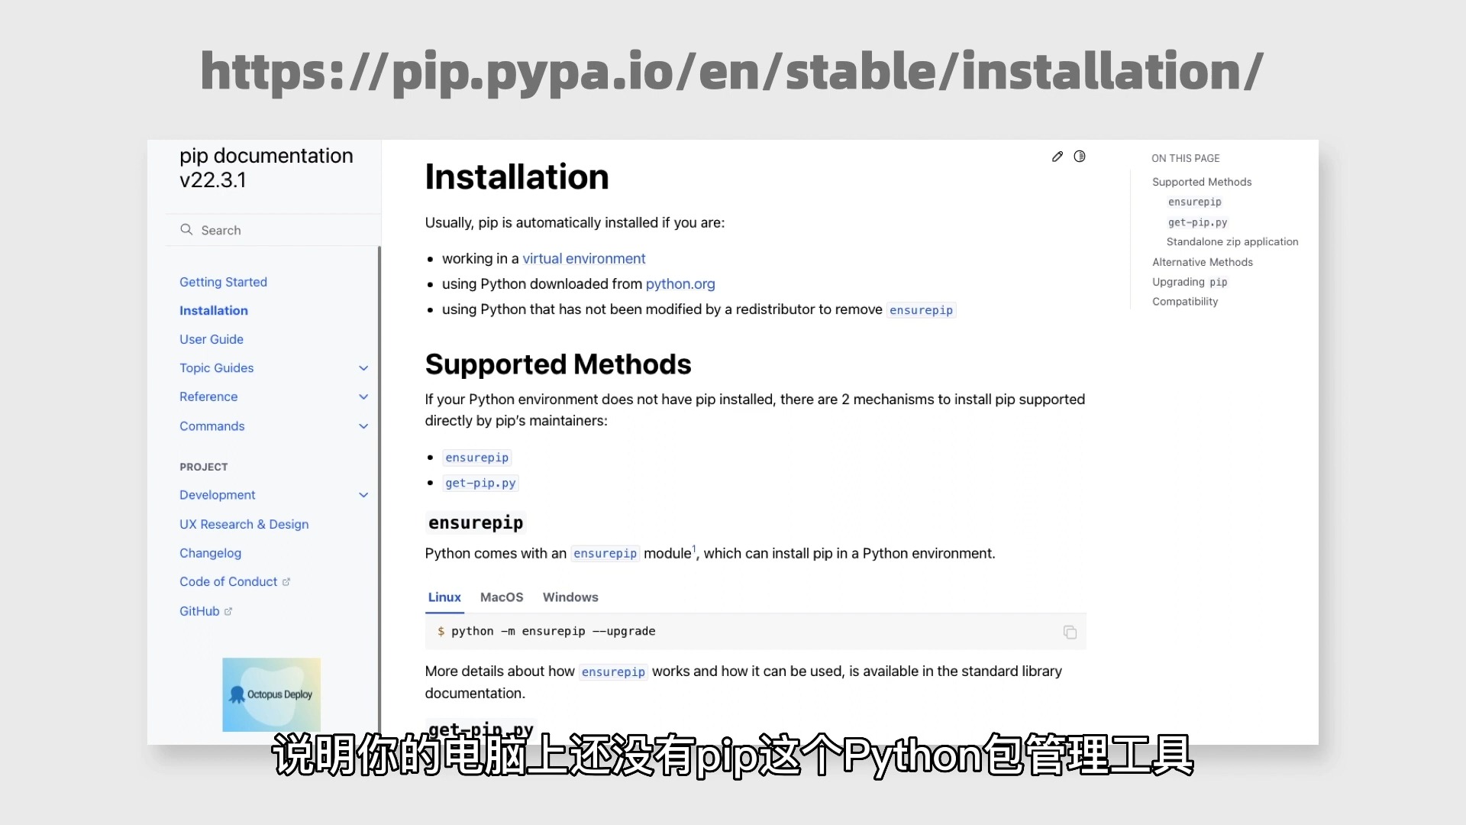The image size is (1466, 825).
Task: Click the edit (pencil) icon
Action: pyautogui.click(x=1058, y=155)
